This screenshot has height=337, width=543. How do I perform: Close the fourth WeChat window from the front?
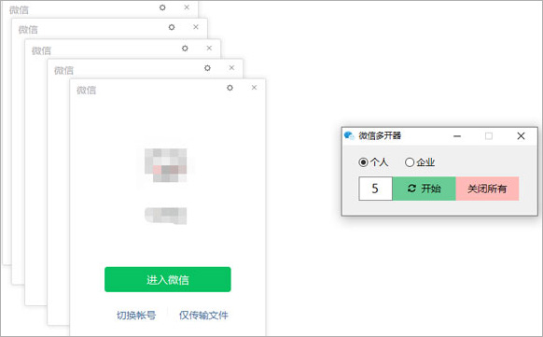point(196,27)
